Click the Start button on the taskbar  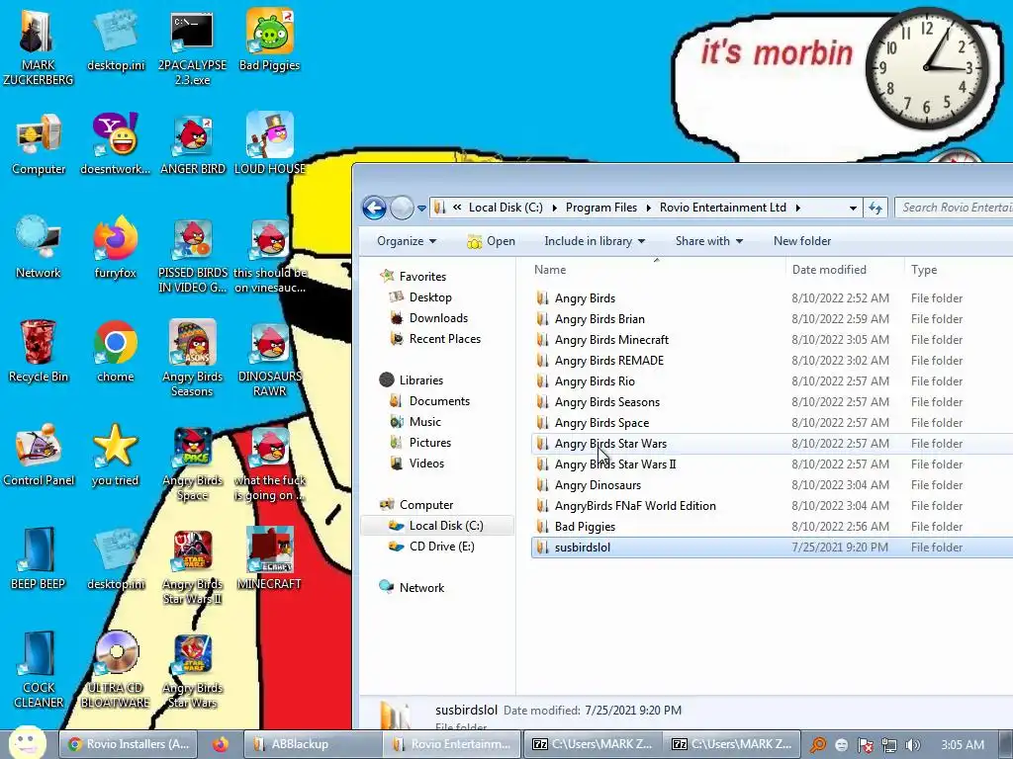click(x=27, y=742)
